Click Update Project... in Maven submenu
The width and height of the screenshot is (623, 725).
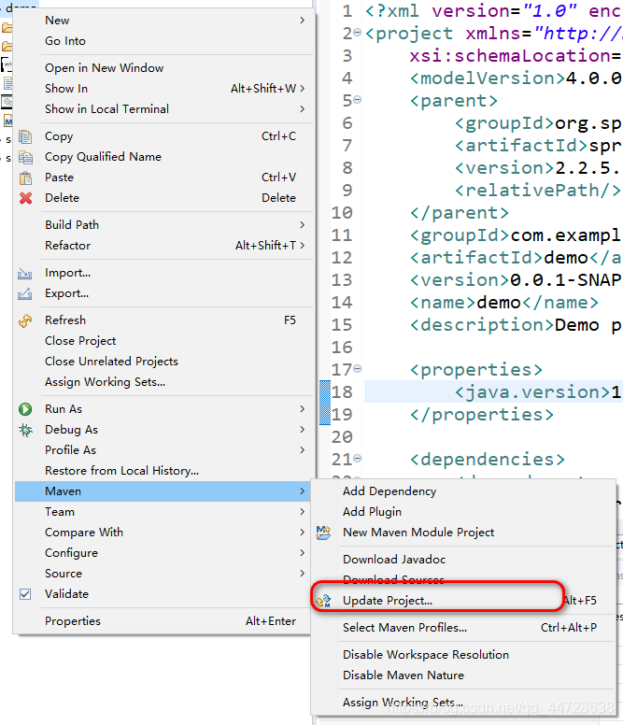[x=463, y=601]
